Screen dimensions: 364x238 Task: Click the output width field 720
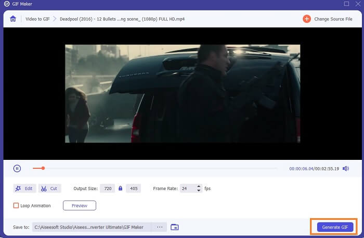coord(108,188)
